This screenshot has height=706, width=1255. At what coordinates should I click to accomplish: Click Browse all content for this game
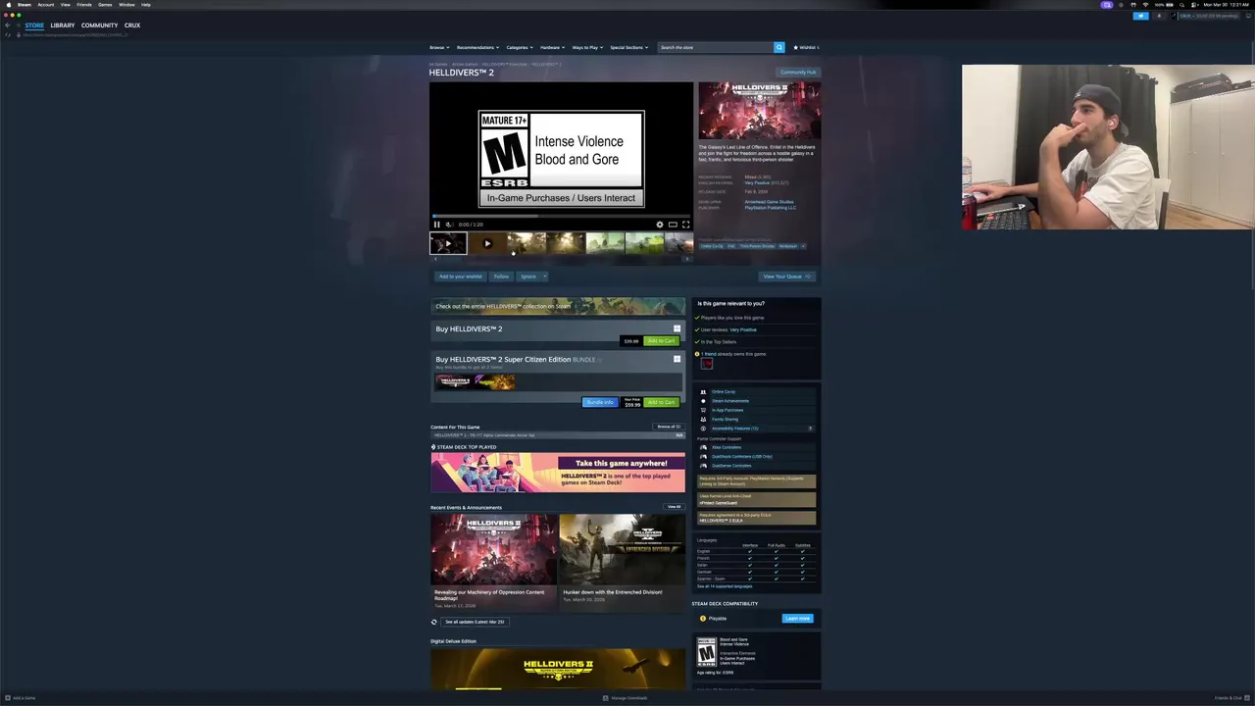[669, 427]
